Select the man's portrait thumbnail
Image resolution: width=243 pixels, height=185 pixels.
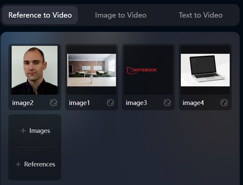coord(35,70)
